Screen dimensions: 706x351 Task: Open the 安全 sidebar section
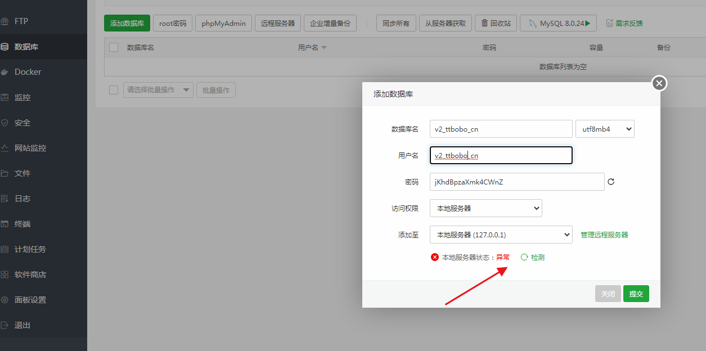coord(43,123)
